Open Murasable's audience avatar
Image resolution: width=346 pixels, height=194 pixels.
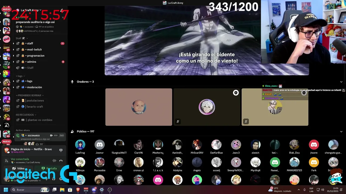tap(99, 162)
